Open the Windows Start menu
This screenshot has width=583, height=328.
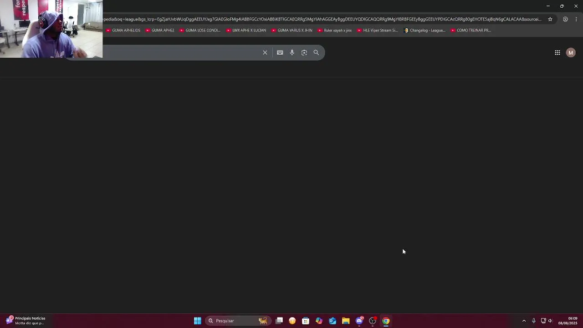point(198,321)
